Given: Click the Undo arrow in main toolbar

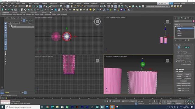Looking at the screenshot, I should tap(3, 6).
